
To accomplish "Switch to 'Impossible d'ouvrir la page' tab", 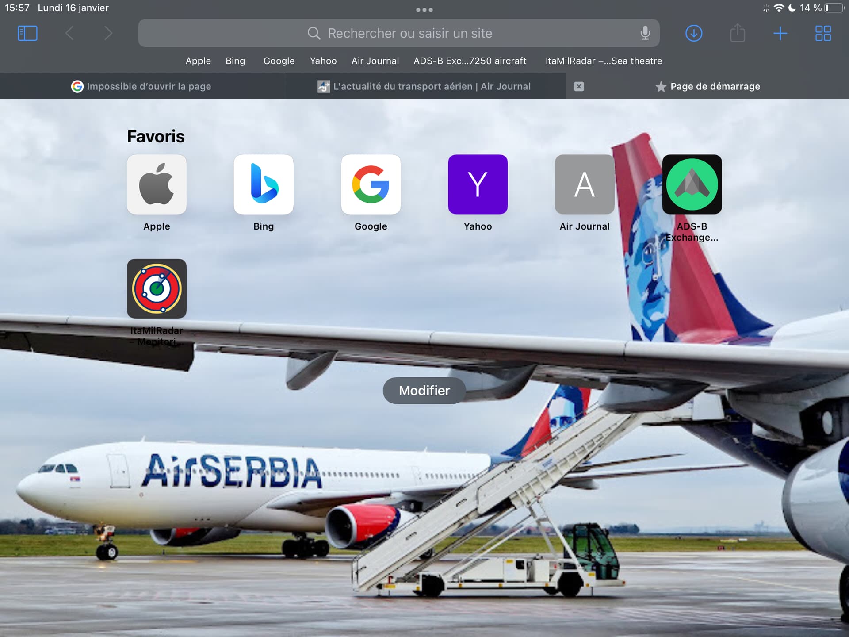I will 141,86.
